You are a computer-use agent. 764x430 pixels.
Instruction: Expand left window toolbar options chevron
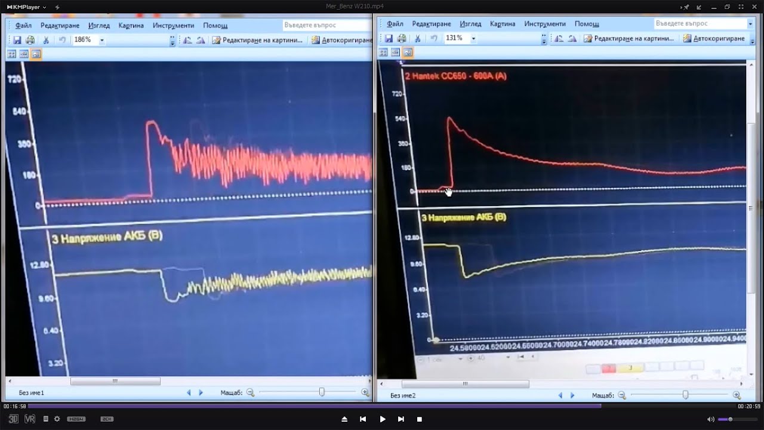click(172, 40)
